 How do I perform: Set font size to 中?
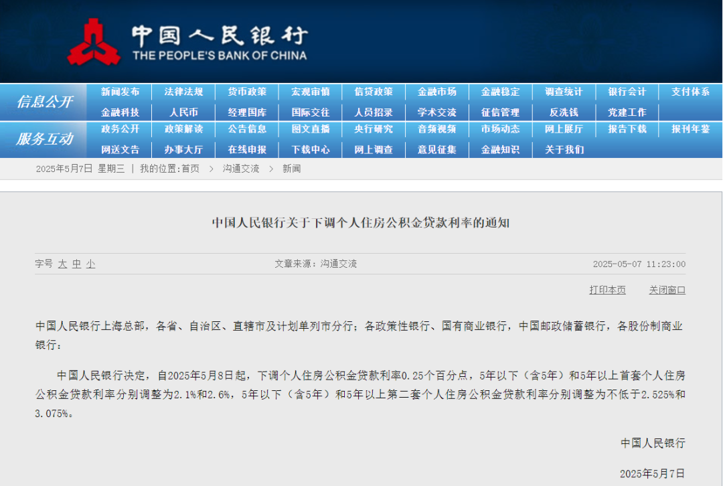(x=76, y=264)
